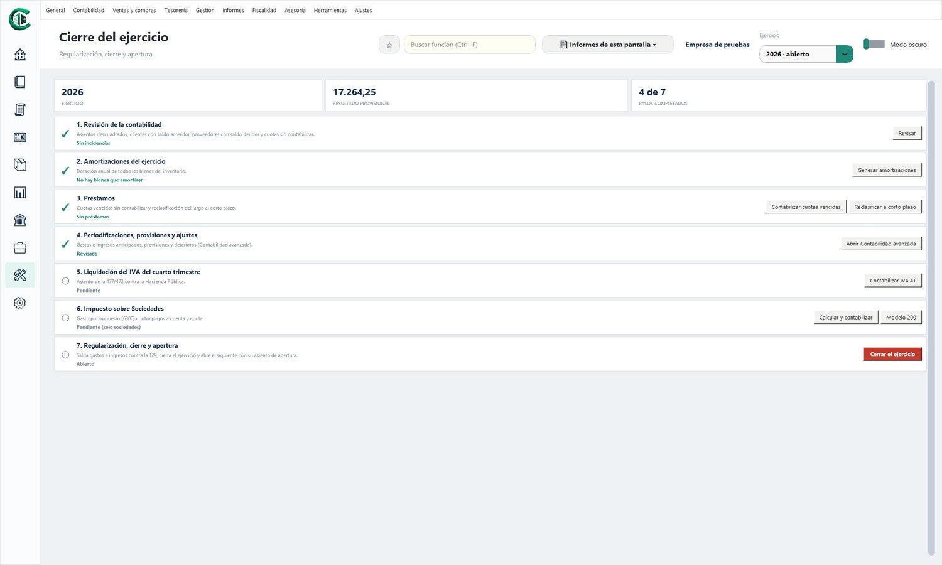Click the checkmark for step 3 Préstamos

(65, 207)
